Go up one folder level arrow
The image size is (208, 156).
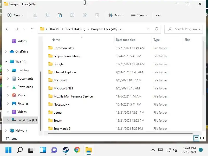point(32,29)
